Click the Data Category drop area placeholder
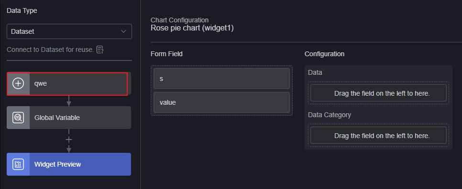Viewport: 462px width, 189px height. point(378,135)
